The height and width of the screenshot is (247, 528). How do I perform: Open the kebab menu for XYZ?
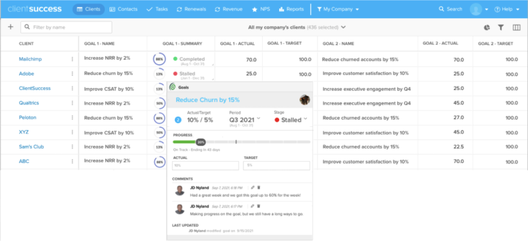click(x=72, y=133)
